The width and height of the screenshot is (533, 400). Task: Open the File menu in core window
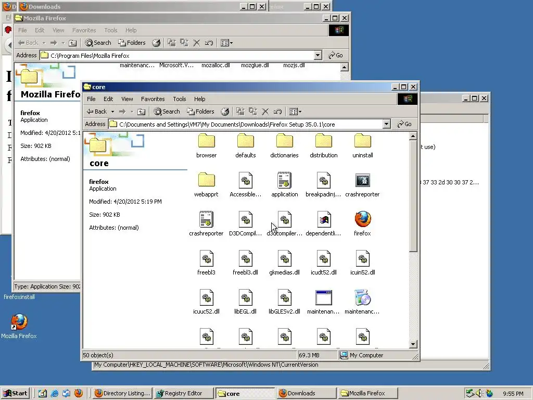click(91, 99)
